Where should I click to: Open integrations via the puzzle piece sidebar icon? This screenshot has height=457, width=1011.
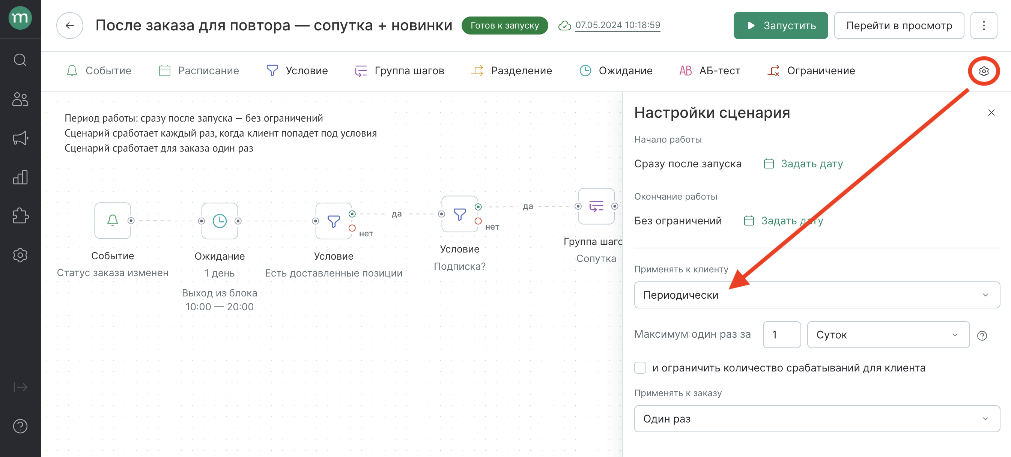(x=20, y=216)
